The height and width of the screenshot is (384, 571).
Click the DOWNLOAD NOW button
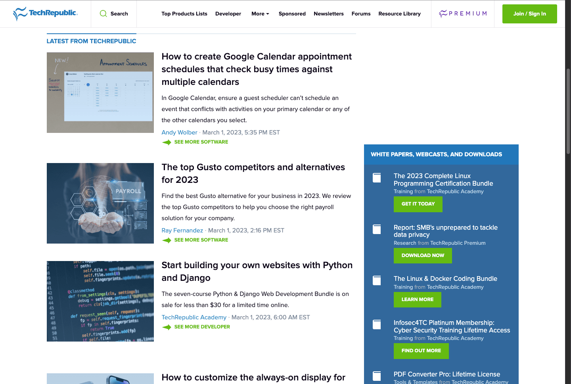click(423, 256)
